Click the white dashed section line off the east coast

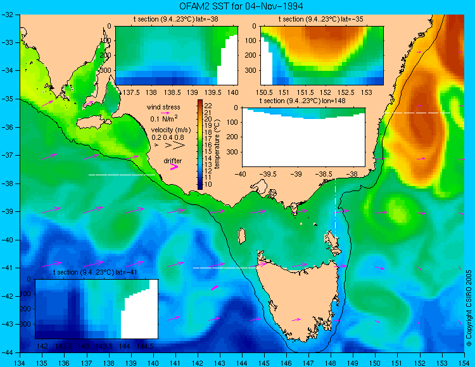point(417,113)
